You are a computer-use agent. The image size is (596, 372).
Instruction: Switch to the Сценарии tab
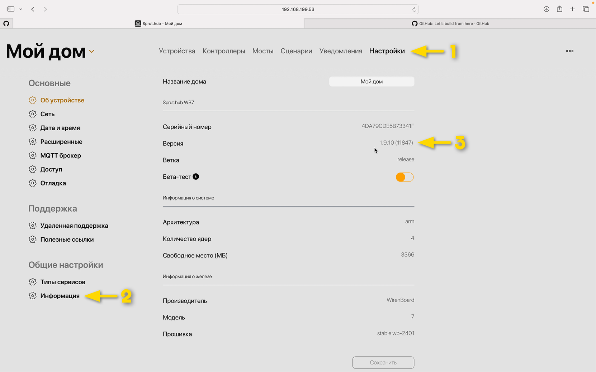pyautogui.click(x=296, y=51)
